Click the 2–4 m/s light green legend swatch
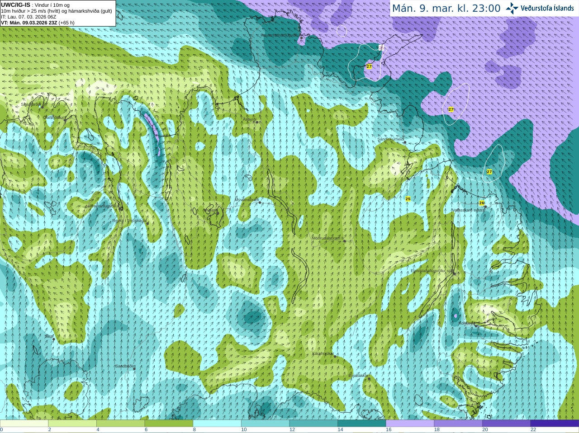 (x=72, y=423)
